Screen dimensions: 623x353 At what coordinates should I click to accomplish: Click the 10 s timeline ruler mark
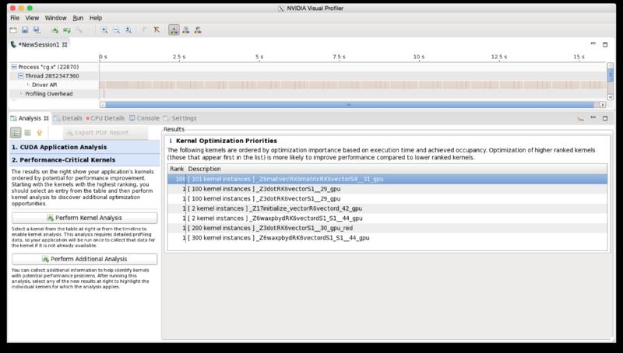419,57
